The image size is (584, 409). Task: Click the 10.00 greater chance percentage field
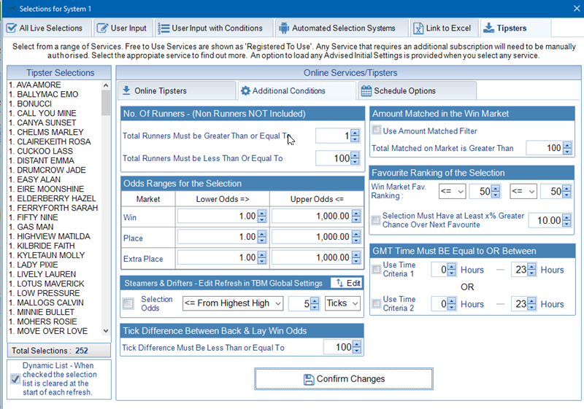point(545,220)
